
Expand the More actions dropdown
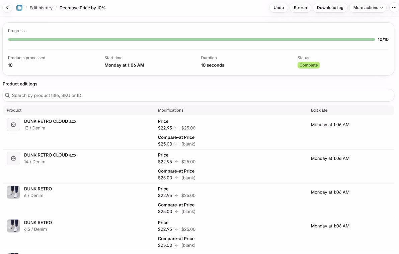(x=368, y=8)
